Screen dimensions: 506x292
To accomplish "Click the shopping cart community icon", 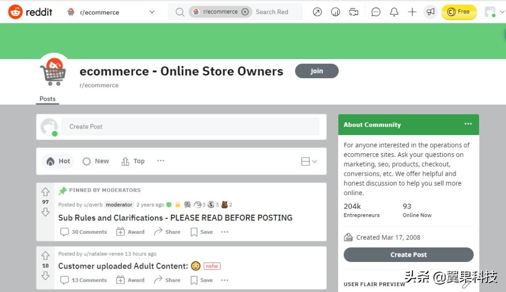I will [53, 72].
